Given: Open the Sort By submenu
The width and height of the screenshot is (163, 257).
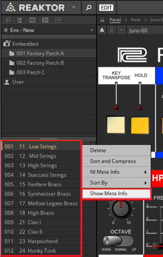Looking at the screenshot, I should point(116,183).
